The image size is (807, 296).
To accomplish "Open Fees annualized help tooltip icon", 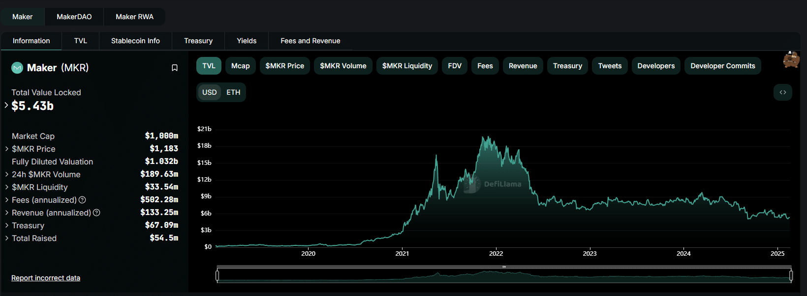I will coord(82,200).
